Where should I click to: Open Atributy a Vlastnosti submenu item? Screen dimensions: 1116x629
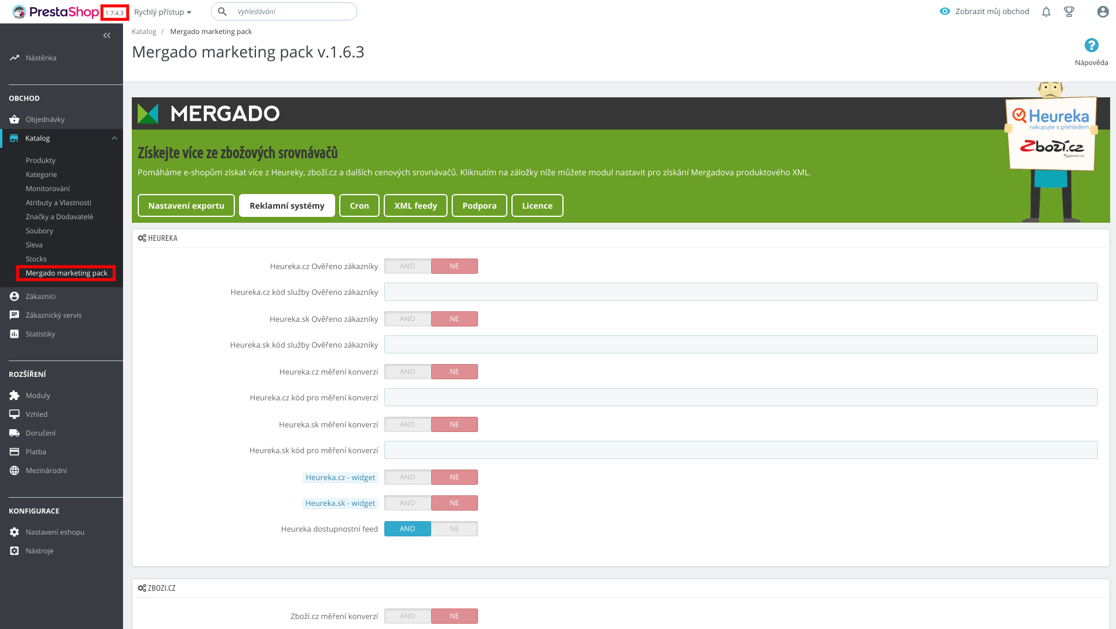59,203
